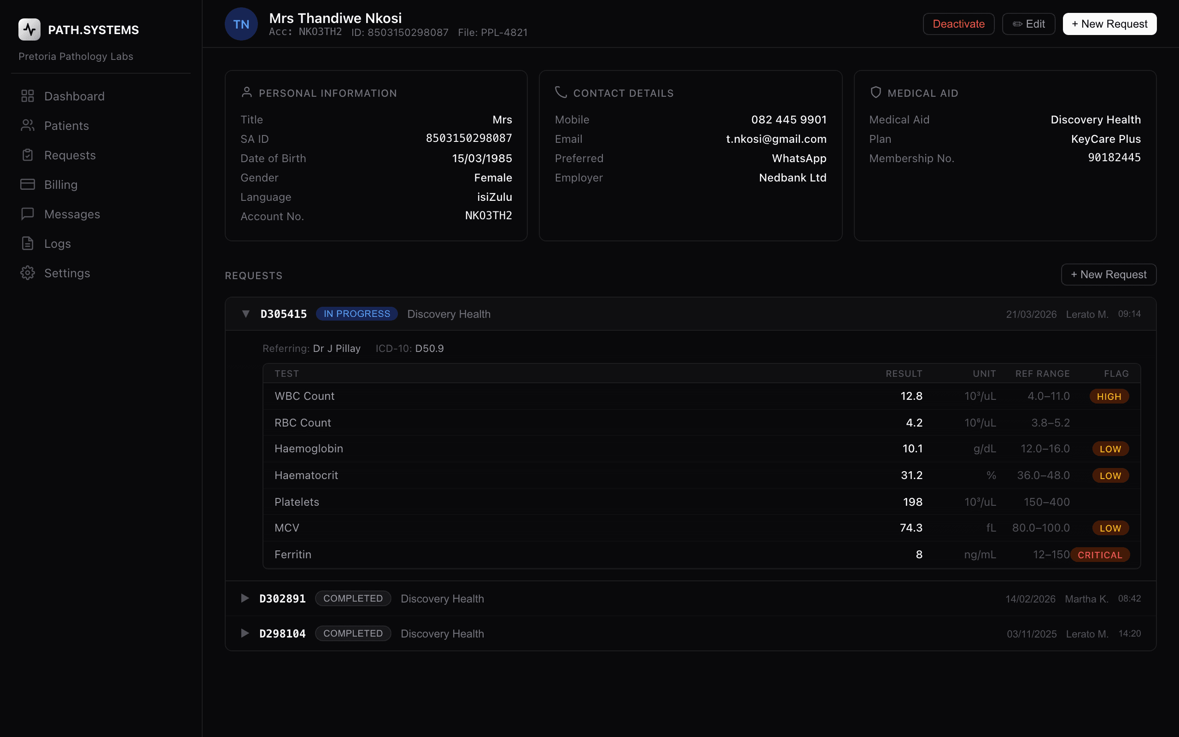Click the IN PROGRESS status badge
This screenshot has width=1179, height=737.
(x=356, y=314)
